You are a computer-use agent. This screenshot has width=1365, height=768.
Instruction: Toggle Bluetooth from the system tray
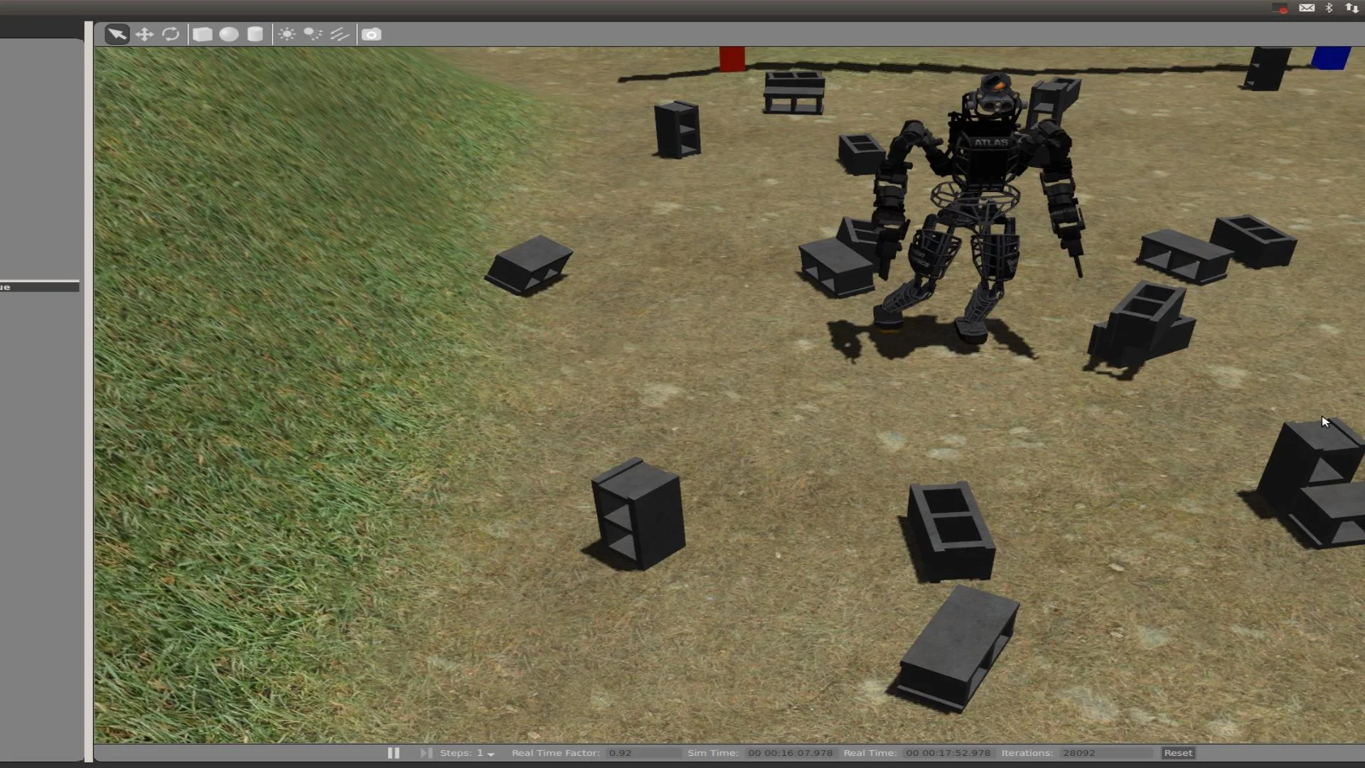(x=1329, y=8)
